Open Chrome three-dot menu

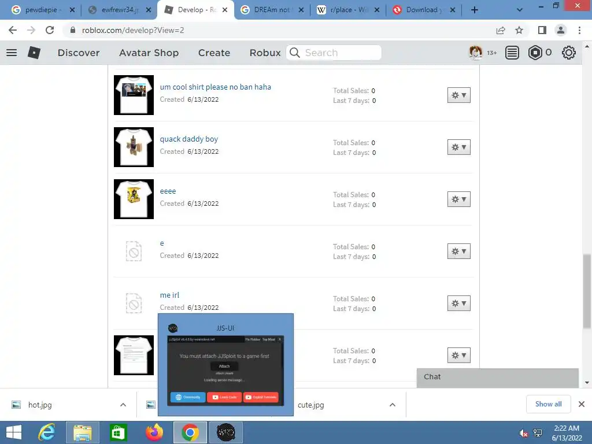(579, 30)
